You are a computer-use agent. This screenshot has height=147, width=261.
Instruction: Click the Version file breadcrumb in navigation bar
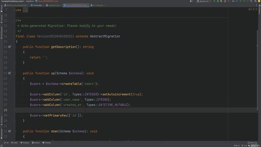pyautogui.click(x=47, y=1)
